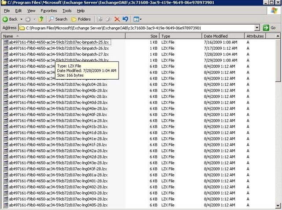Select file name ending lng0403-28.lzx
This screenshot has width=282, height=210.
58,193
